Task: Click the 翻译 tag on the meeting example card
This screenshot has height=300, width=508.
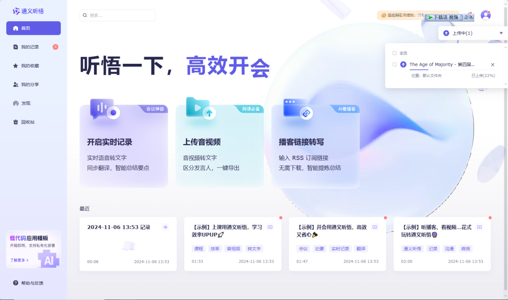Action: pyautogui.click(x=360, y=248)
